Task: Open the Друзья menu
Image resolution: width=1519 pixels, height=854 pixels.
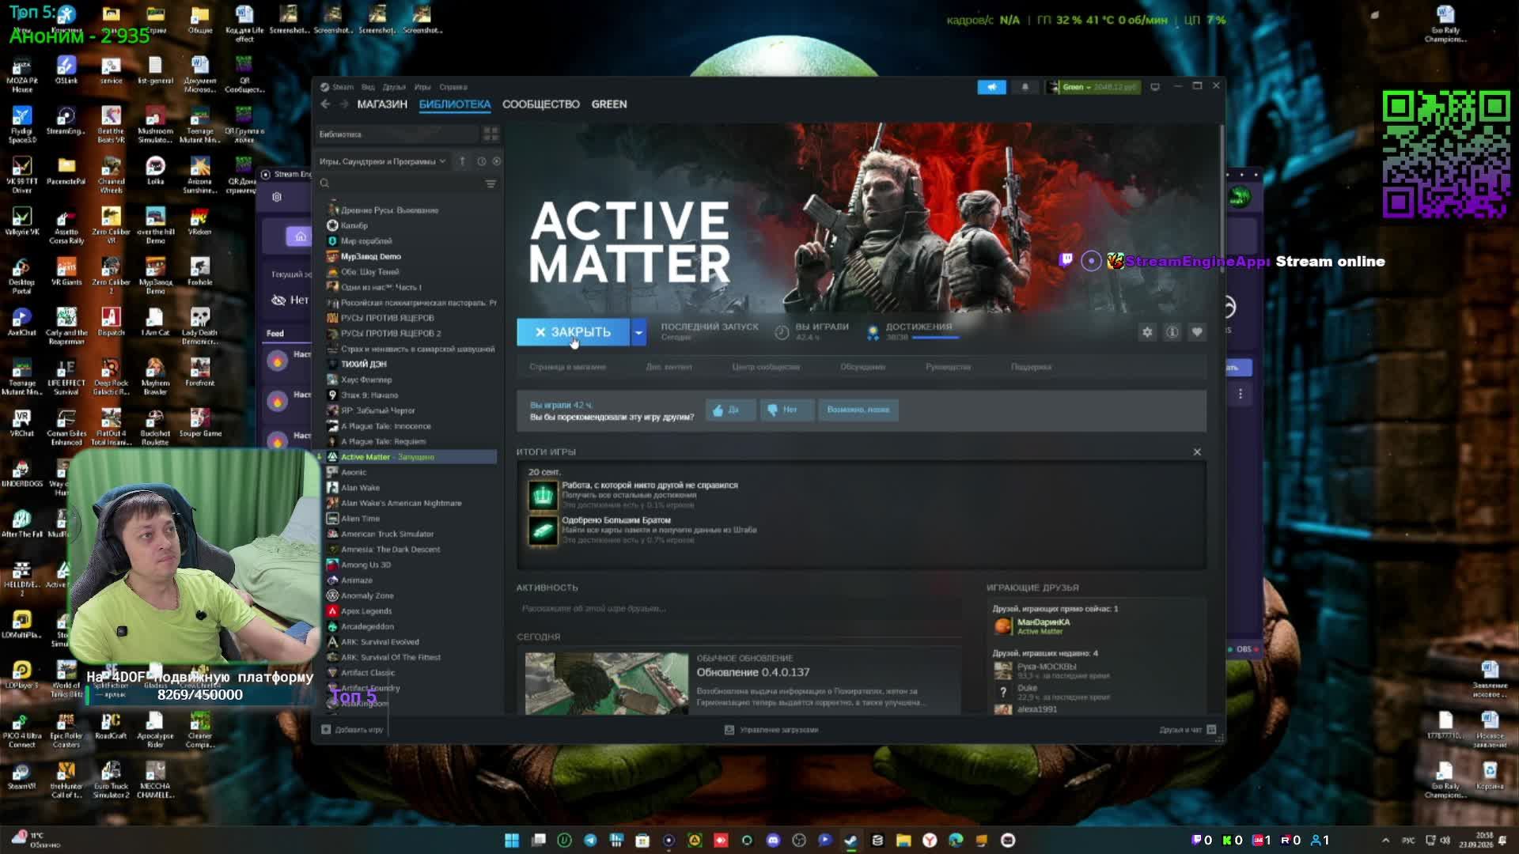Action: pos(394,87)
